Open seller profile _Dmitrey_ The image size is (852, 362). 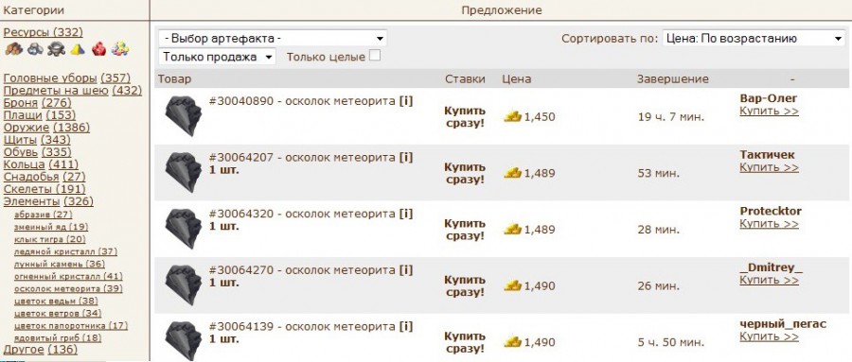(771, 267)
